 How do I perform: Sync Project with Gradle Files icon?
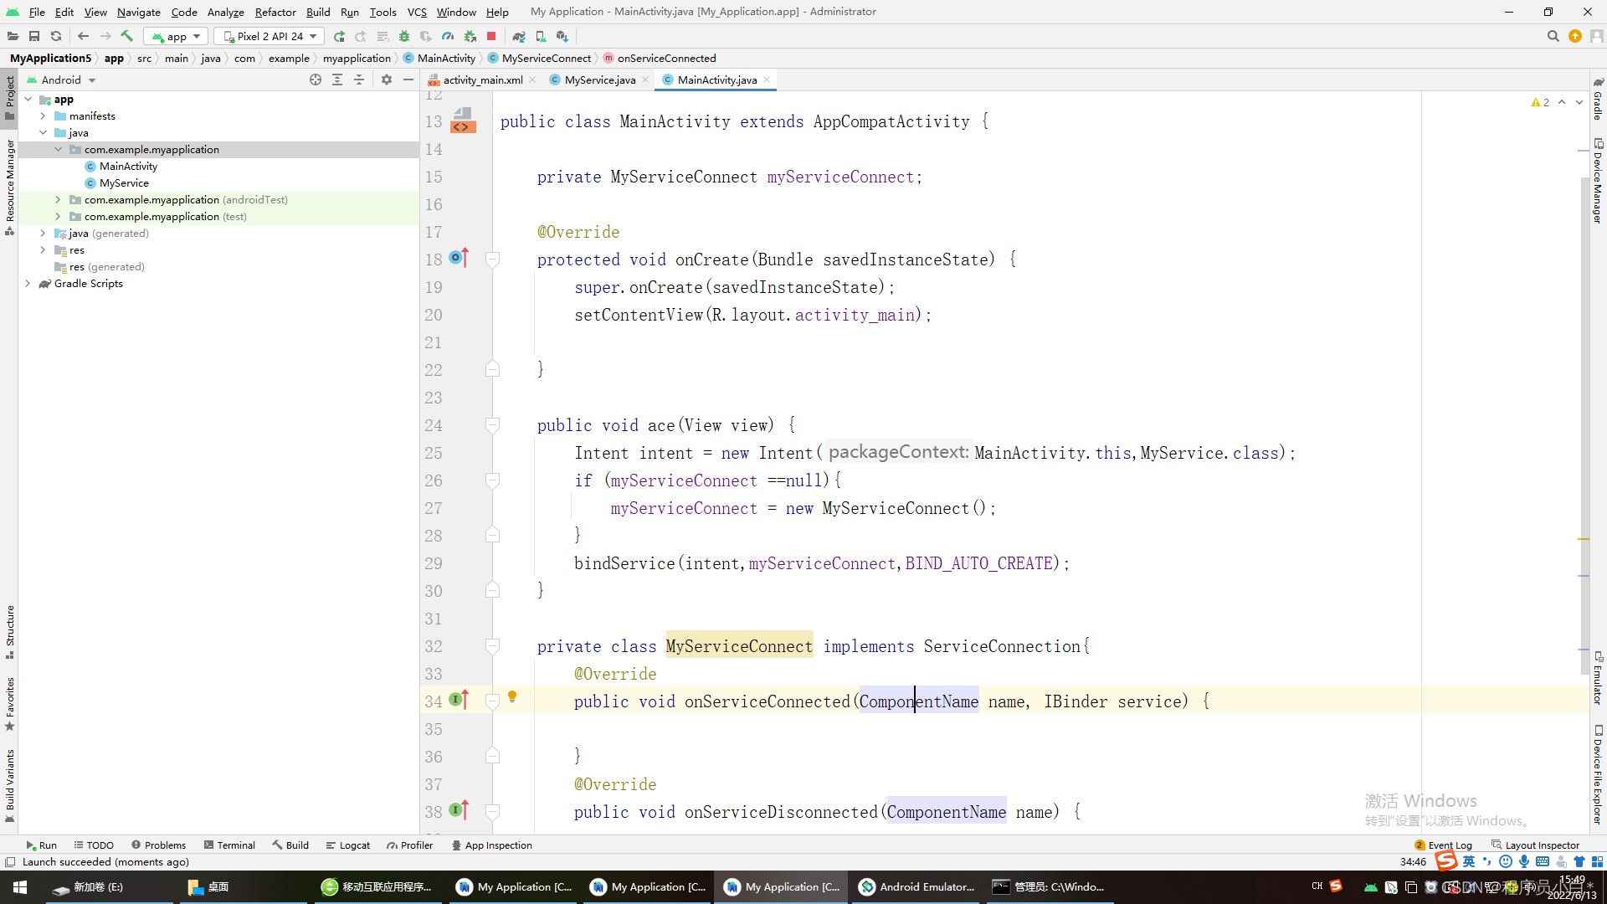pyautogui.click(x=519, y=36)
